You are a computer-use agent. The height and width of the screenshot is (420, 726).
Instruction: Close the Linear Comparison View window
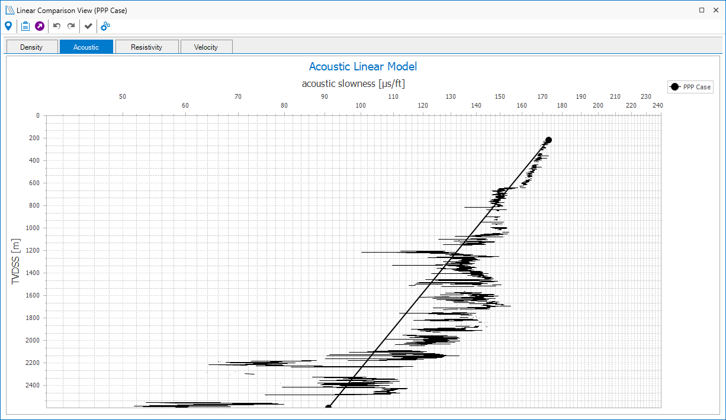[717, 10]
